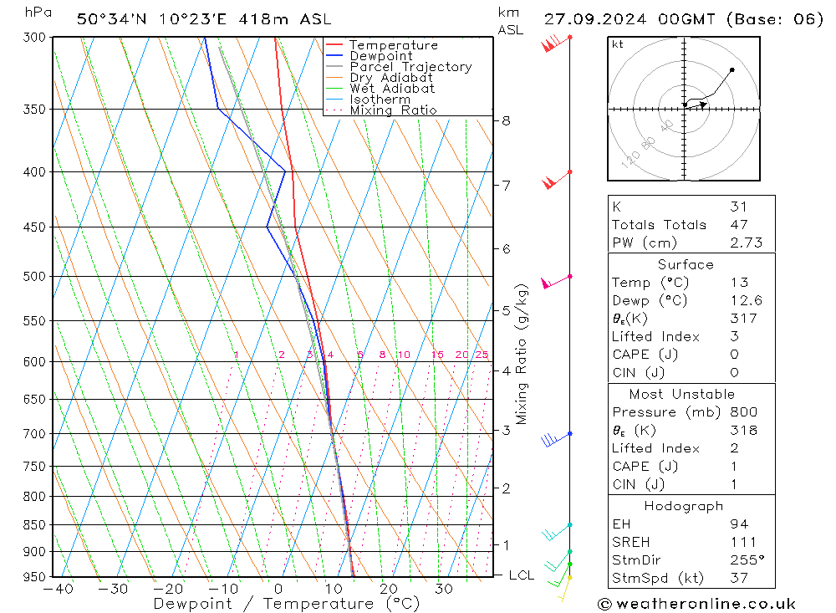Click the 8 km altitude label

(x=506, y=121)
